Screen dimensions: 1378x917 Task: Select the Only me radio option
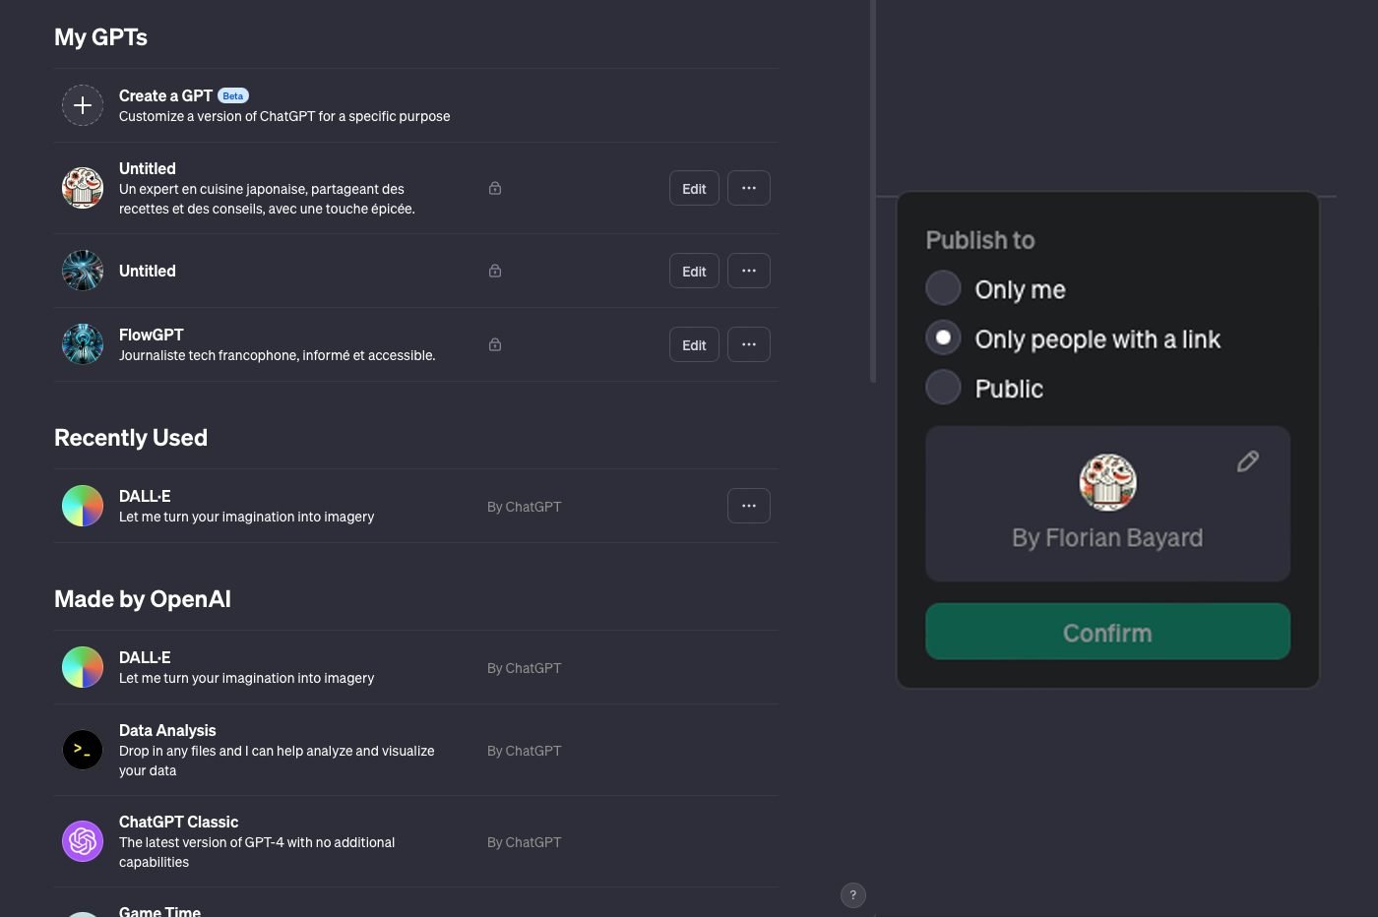pyautogui.click(x=943, y=288)
